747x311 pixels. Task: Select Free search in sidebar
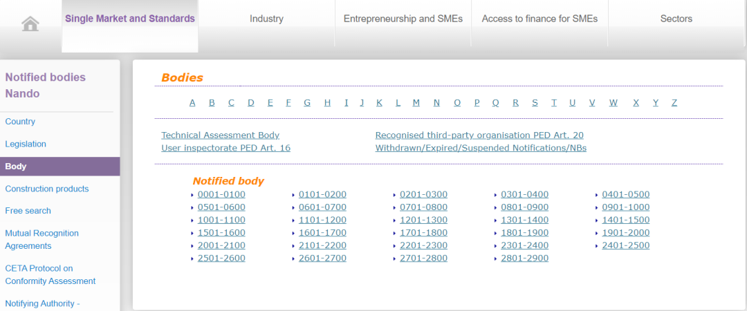point(28,211)
